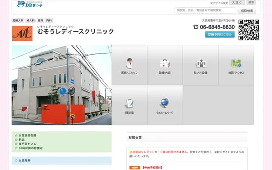
Task: Open the 院内・設備 hospital building tile
Action: (x=201, y=65)
